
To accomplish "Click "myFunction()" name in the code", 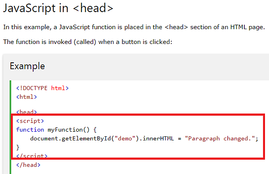I will pyautogui.click(x=69, y=130).
